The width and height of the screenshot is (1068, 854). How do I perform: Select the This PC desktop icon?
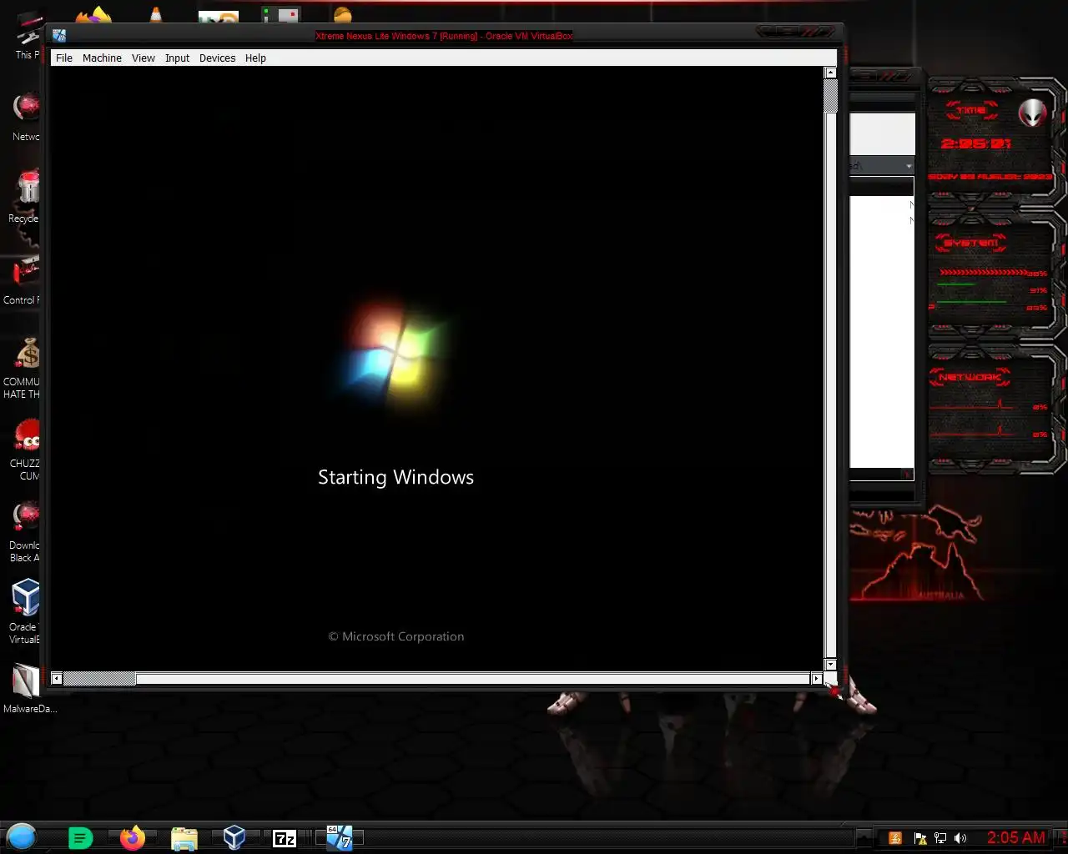(x=28, y=37)
